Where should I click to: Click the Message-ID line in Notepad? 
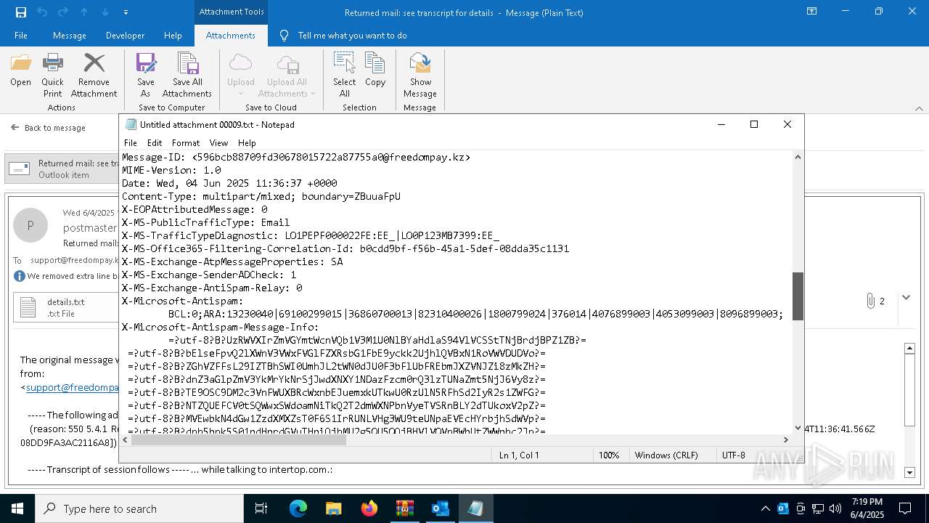pyautogui.click(x=296, y=157)
